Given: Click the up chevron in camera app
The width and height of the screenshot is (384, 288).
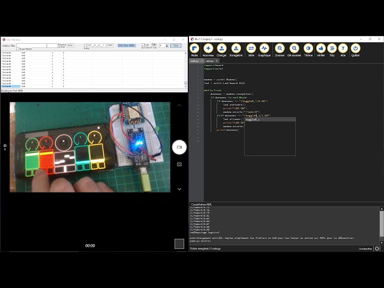Looking at the screenshot, I should tap(179, 106).
